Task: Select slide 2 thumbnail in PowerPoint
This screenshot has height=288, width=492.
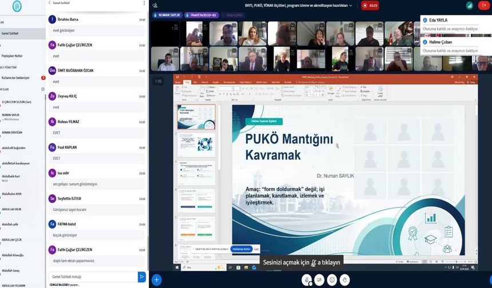Action: [196, 145]
